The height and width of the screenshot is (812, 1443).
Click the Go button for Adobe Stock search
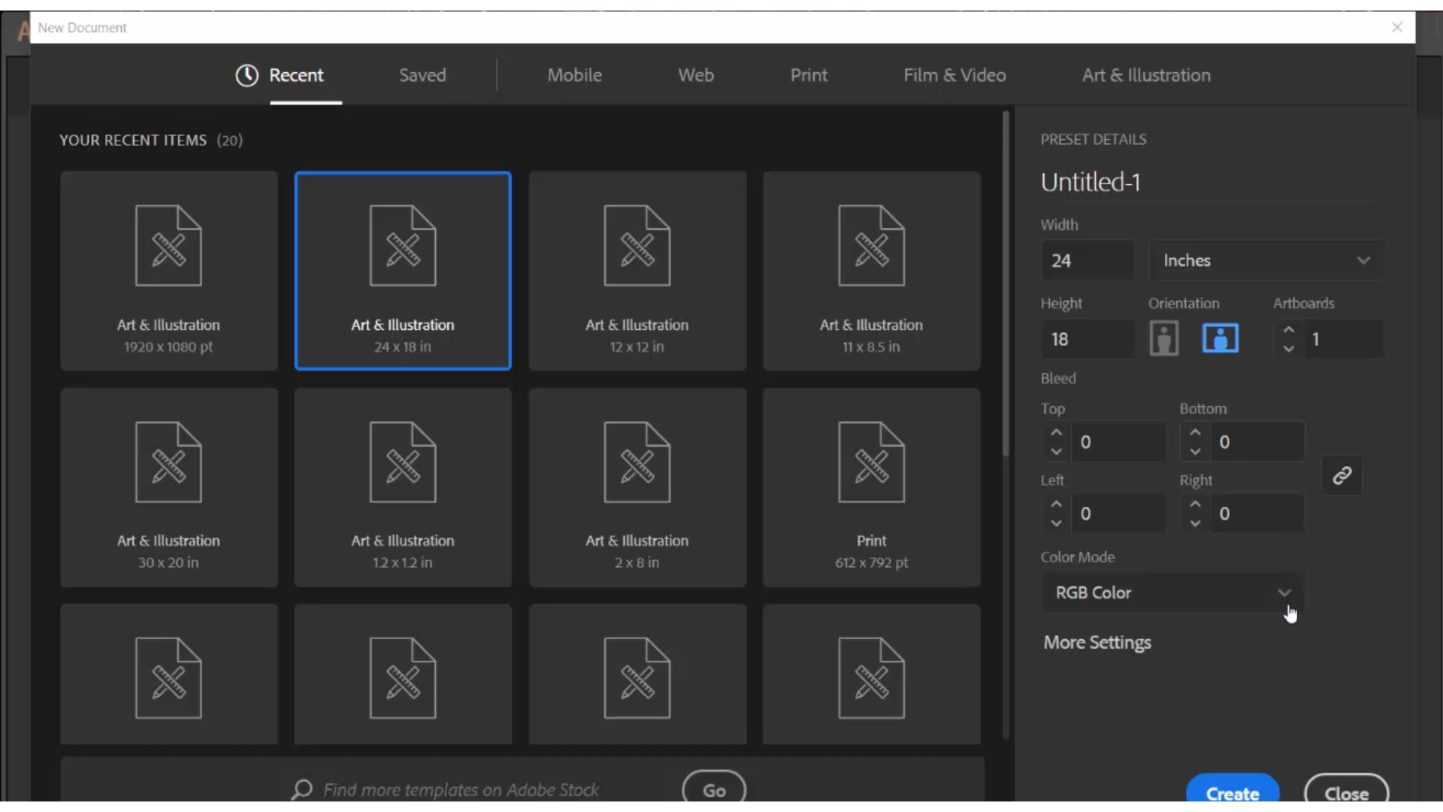pyautogui.click(x=715, y=789)
